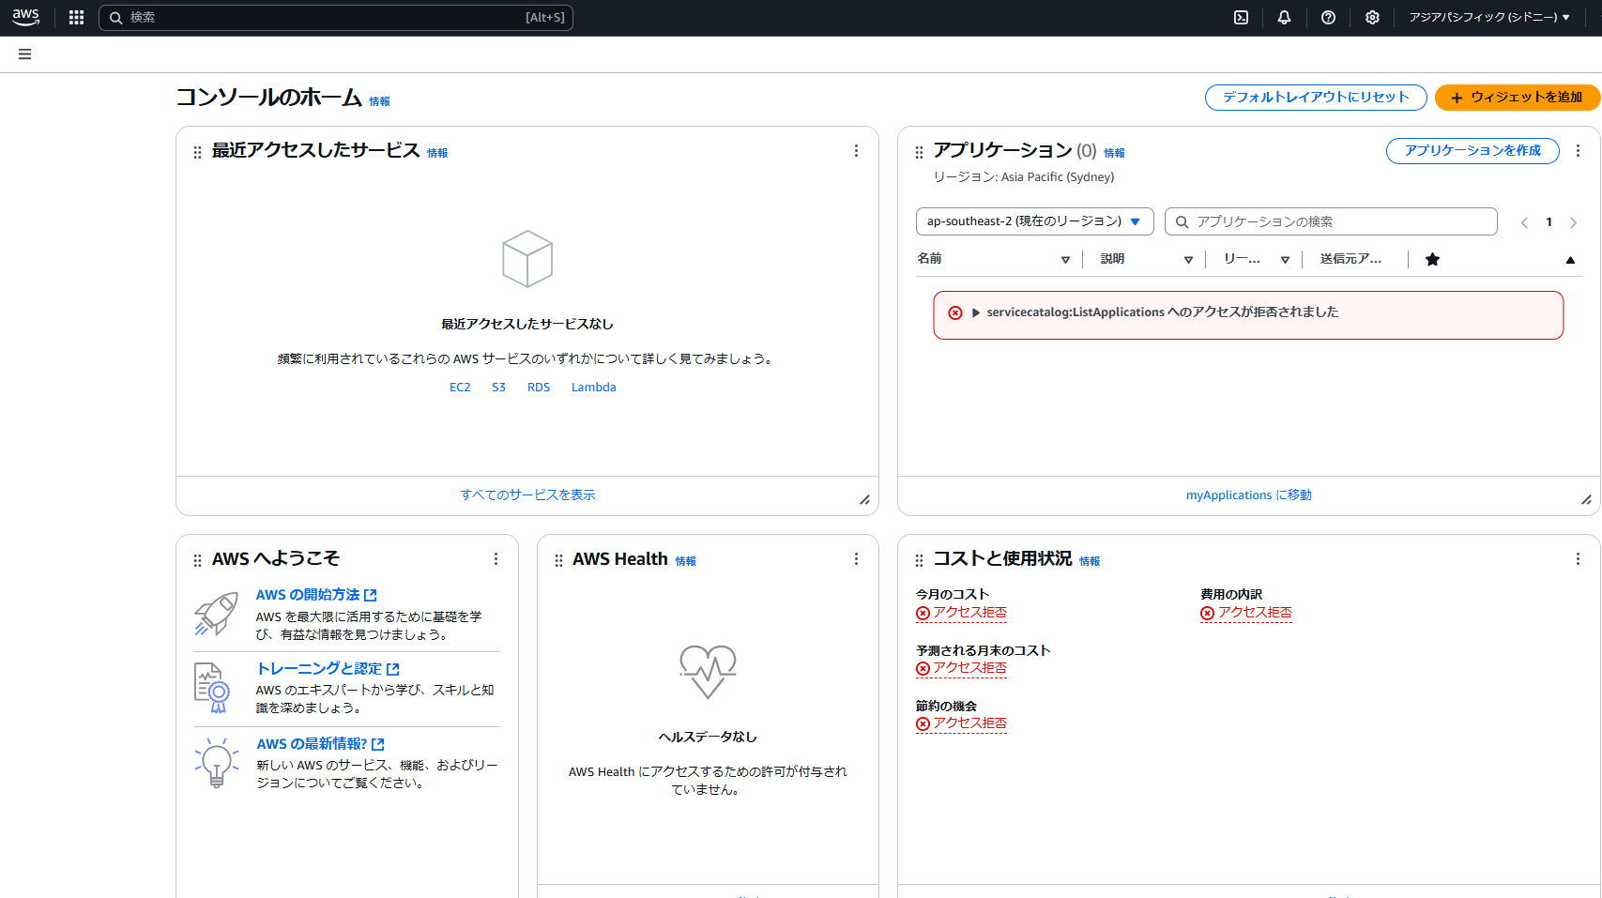Screen dimensions: 1602x898
Task: Open the settings gear icon
Action: tap(1372, 17)
